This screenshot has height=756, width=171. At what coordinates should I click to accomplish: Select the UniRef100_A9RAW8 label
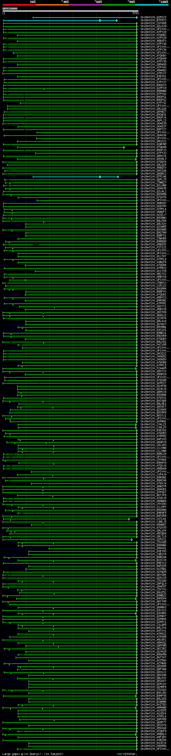coord(153,708)
